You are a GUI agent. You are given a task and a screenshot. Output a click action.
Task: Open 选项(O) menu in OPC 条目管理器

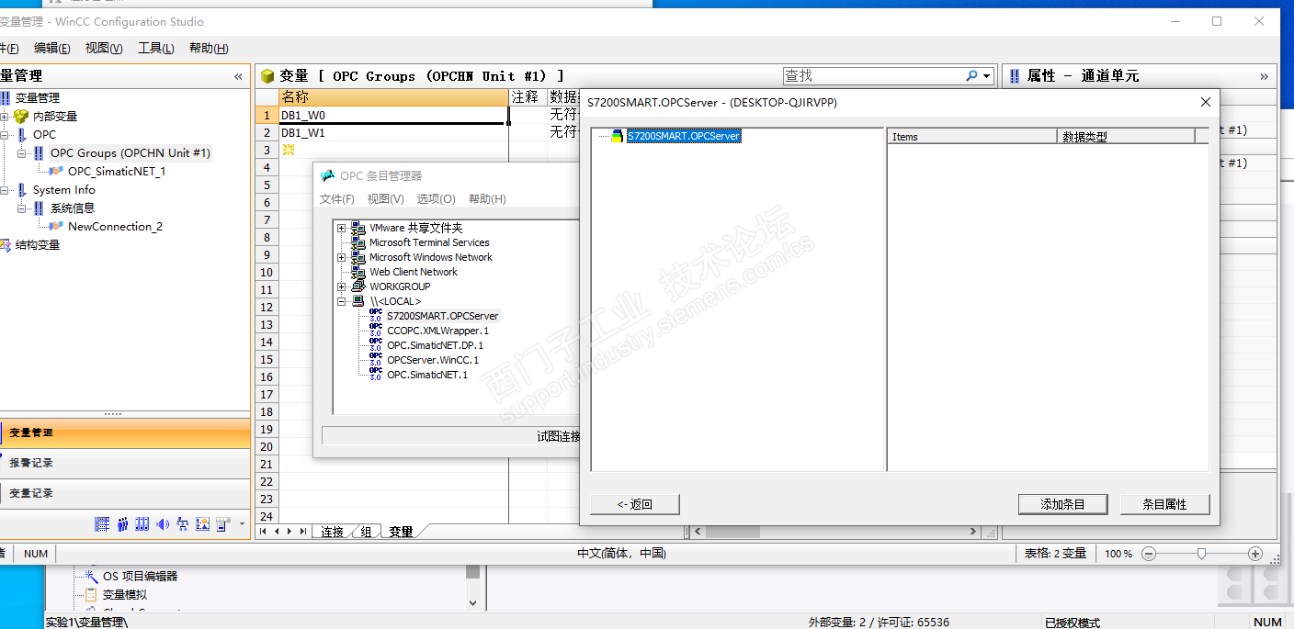[436, 199]
